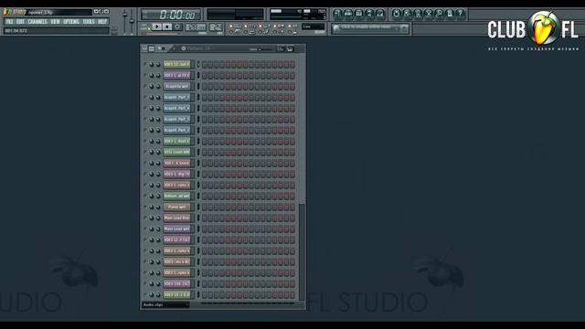Start playback with the Play button

(157, 27)
